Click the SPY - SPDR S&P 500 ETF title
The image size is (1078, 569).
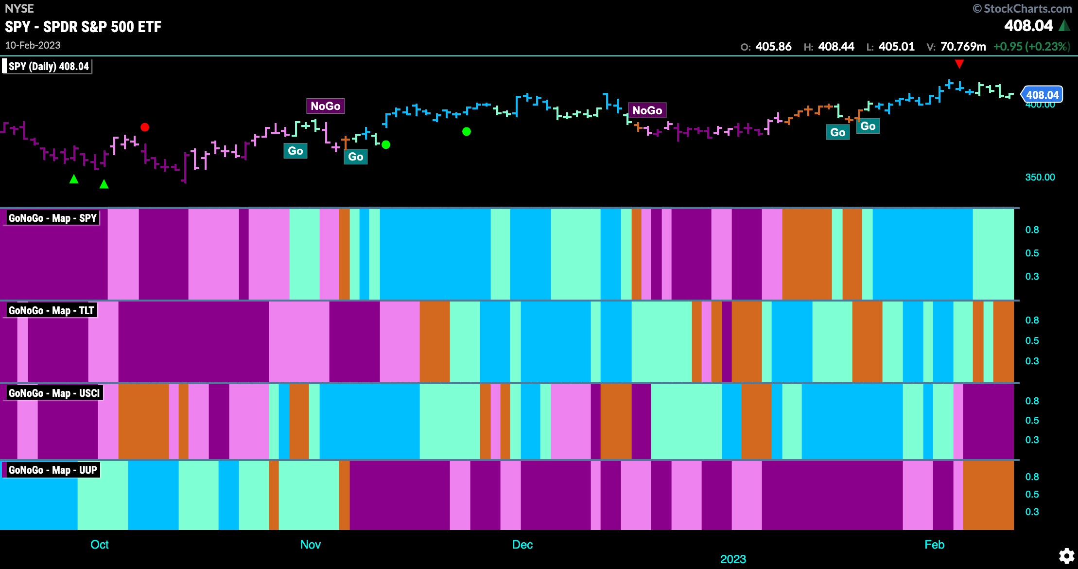(x=83, y=27)
